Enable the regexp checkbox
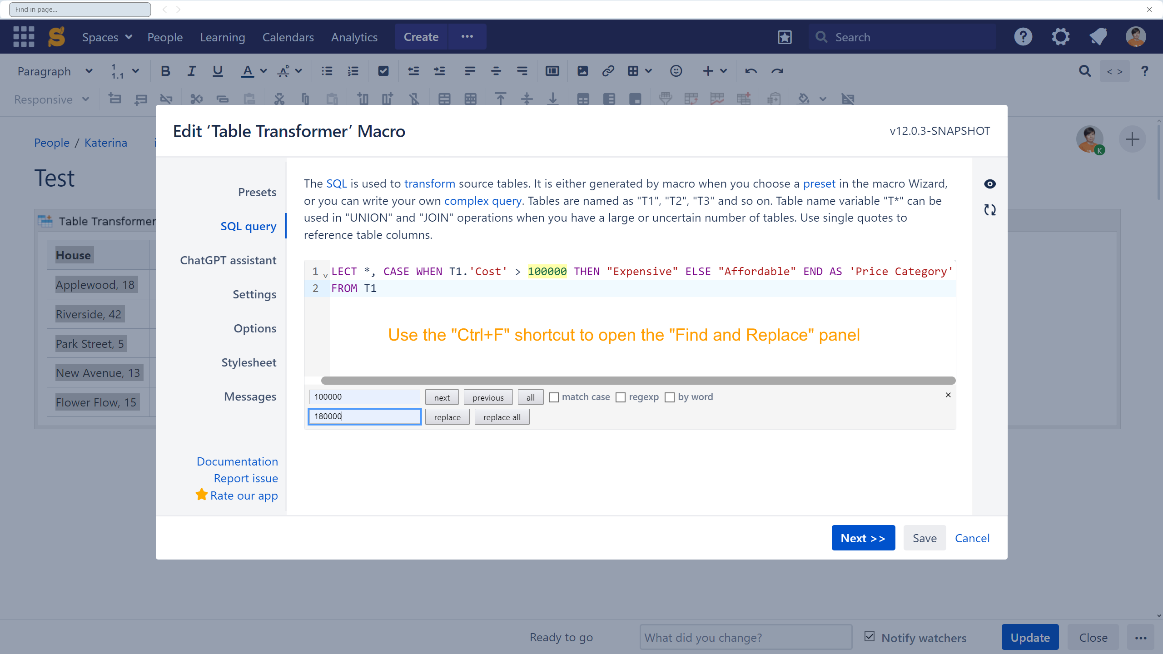 click(621, 397)
